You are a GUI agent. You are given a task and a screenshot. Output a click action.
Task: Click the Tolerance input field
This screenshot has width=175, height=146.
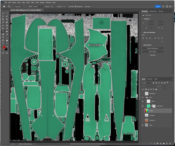pyautogui.click(x=64, y=7)
